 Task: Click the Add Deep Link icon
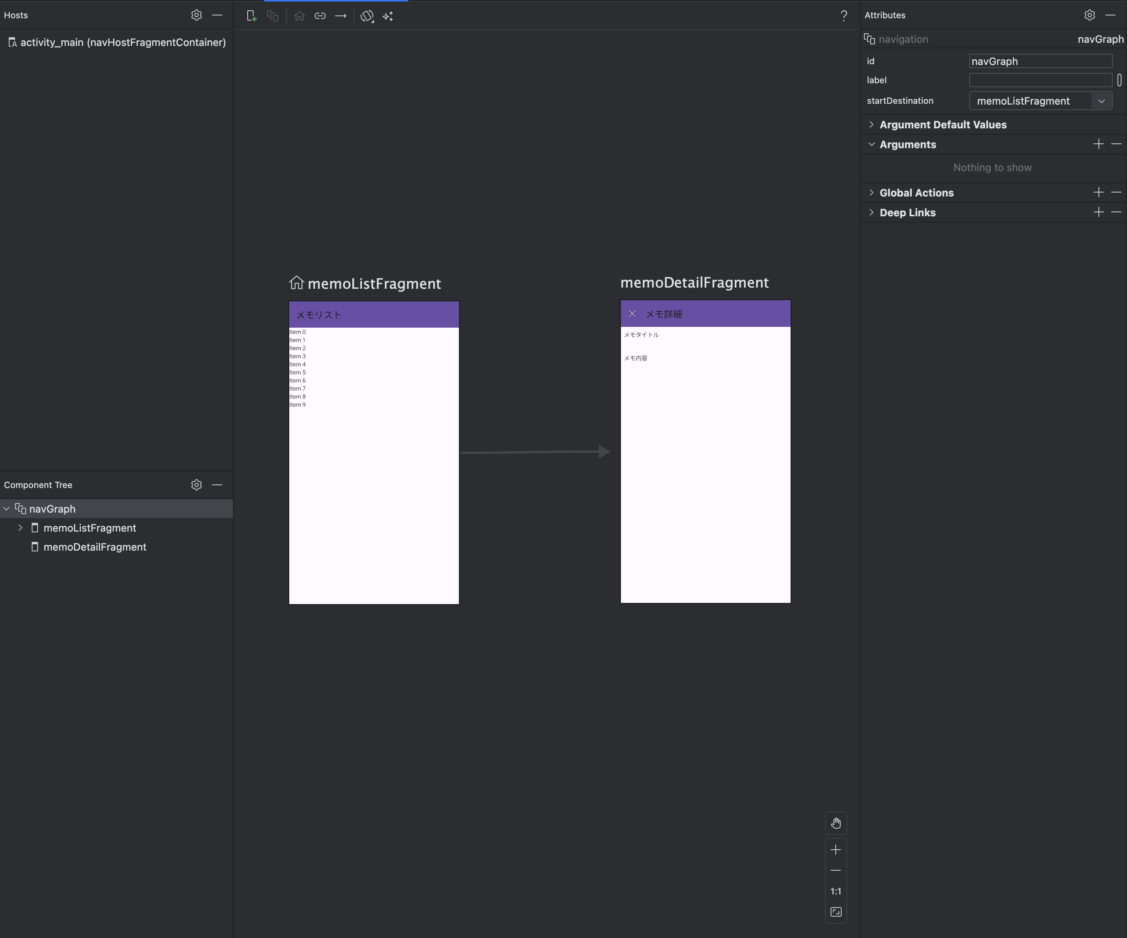(x=320, y=16)
